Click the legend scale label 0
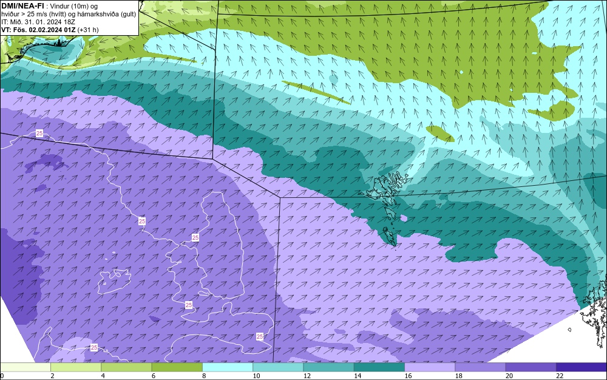 pos(2,376)
